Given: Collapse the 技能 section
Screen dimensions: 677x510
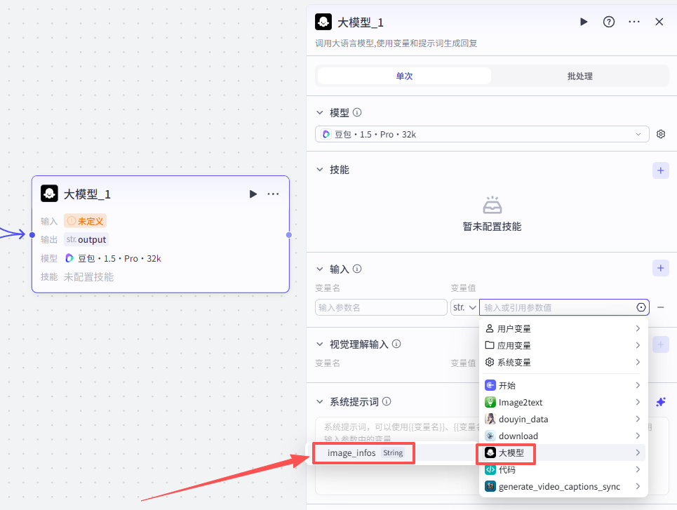Looking at the screenshot, I should pos(321,170).
